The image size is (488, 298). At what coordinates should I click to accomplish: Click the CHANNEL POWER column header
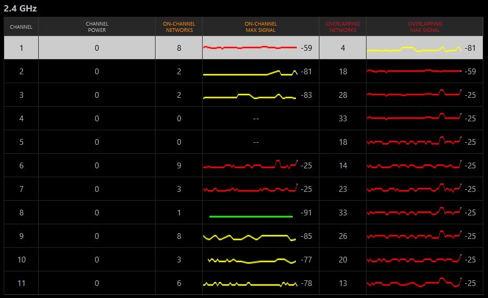[97, 27]
